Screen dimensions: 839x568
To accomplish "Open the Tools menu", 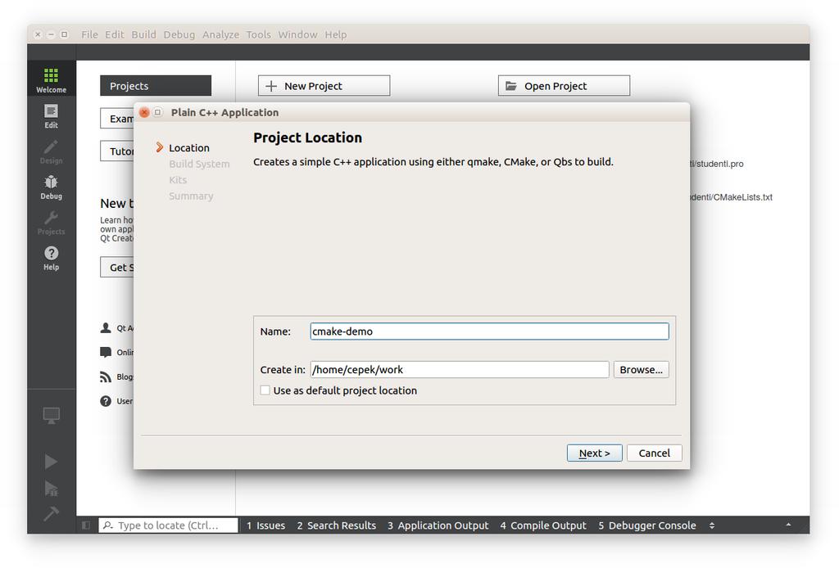I will [258, 34].
